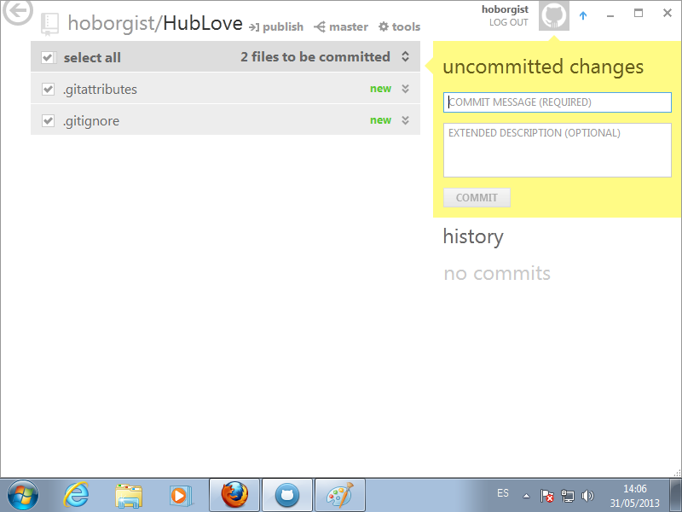This screenshot has height=512, width=682.
Task: Click the ES language indicator
Action: tap(503, 493)
